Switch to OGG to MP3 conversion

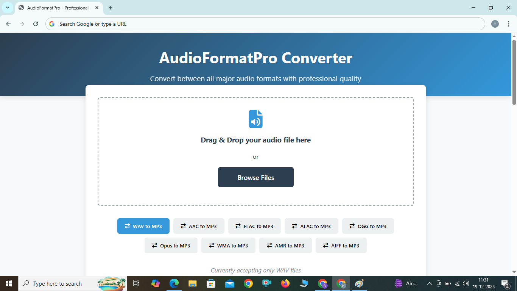point(368,226)
